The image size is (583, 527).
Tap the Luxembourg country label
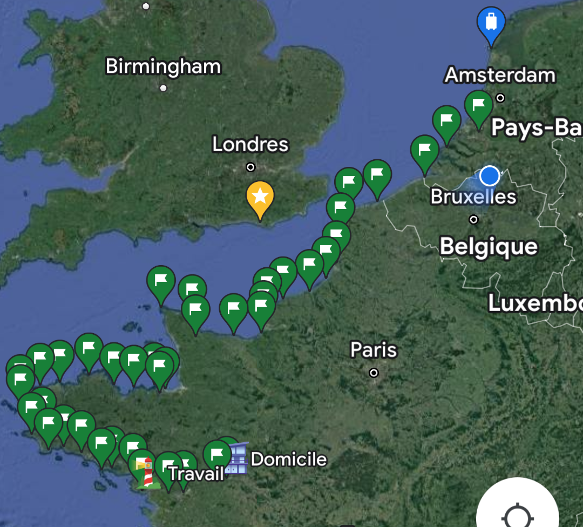coord(535,303)
